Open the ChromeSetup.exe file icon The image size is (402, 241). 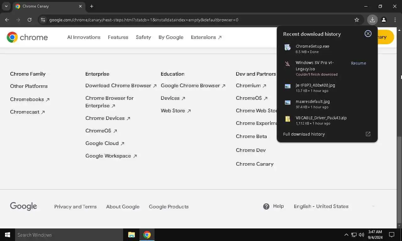287,47
